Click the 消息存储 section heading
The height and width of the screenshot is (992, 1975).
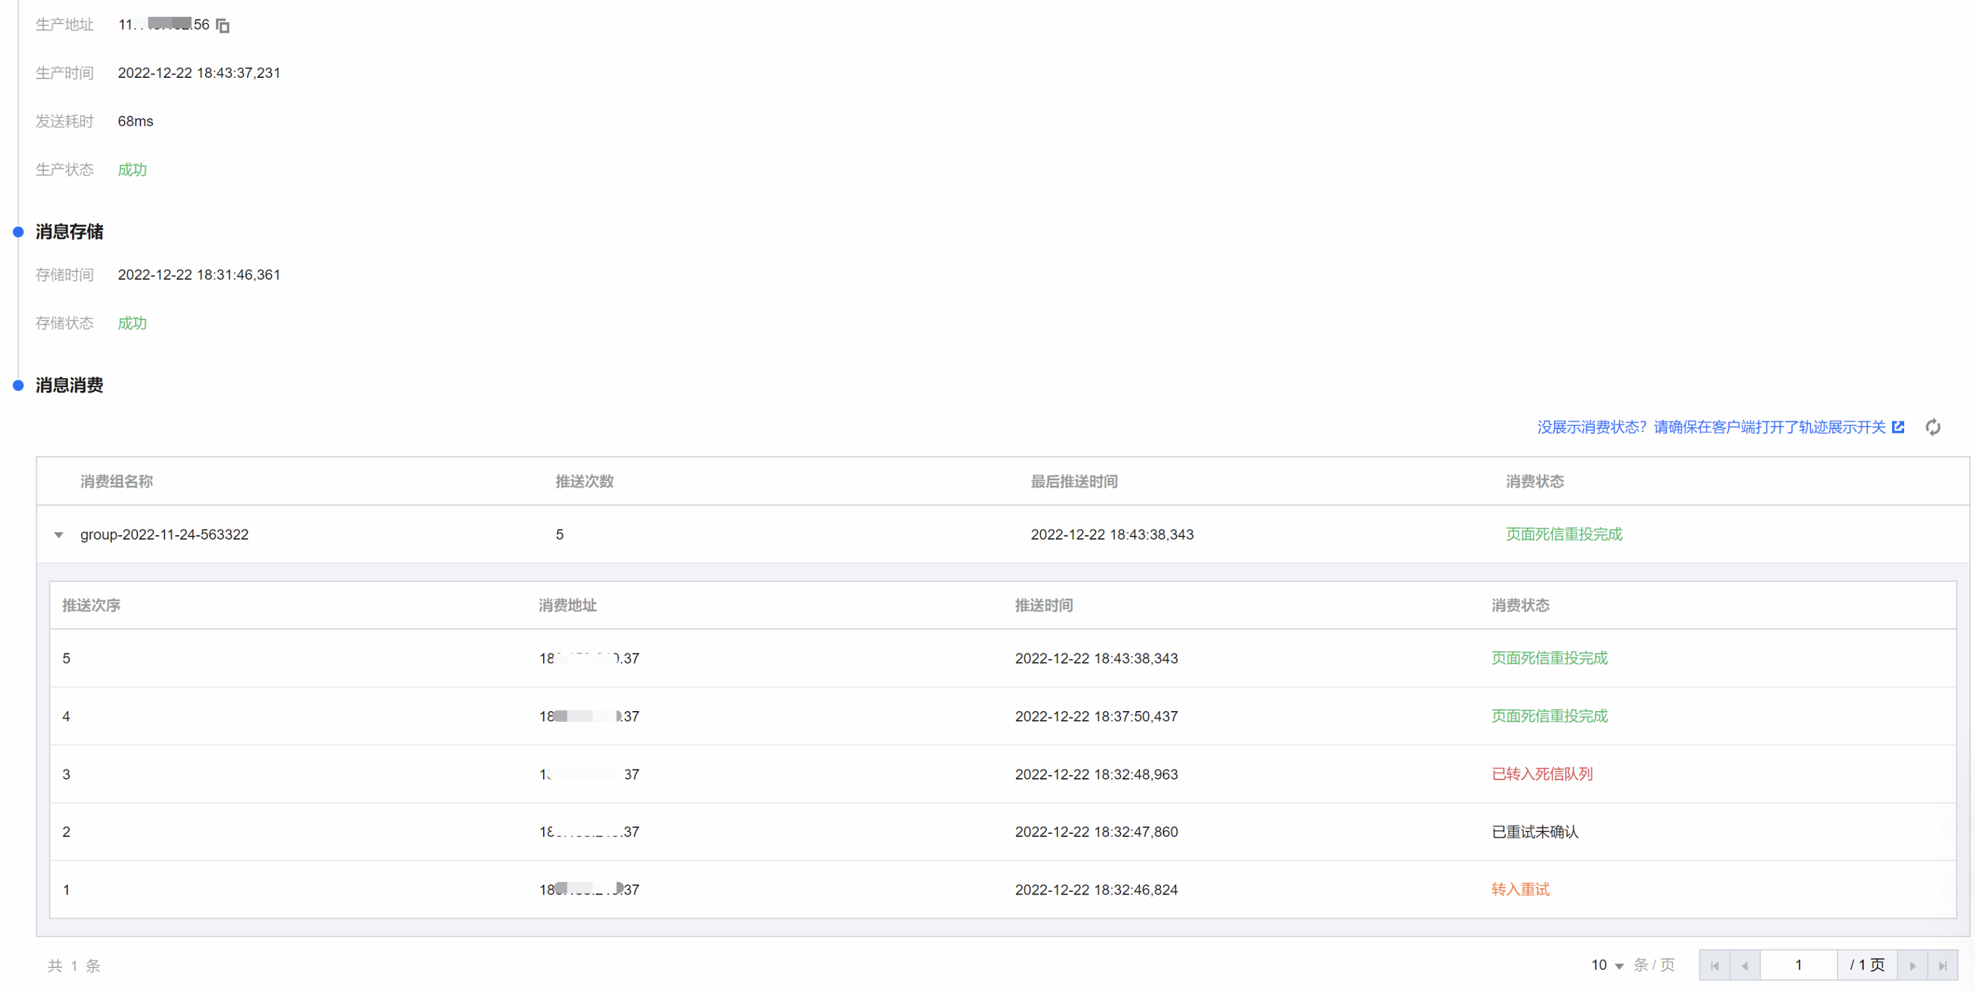(69, 232)
